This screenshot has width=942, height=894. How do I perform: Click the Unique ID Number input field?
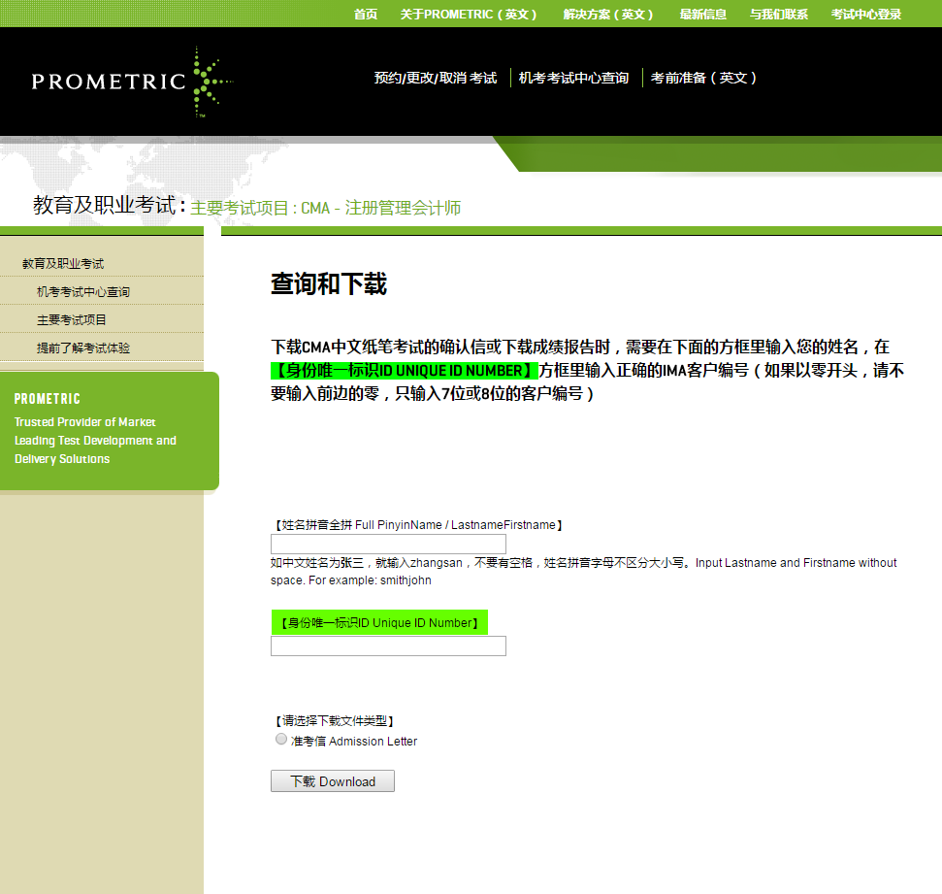tap(388, 646)
